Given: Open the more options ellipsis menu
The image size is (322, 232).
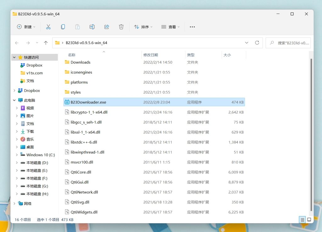Looking at the screenshot, I should [192, 27].
